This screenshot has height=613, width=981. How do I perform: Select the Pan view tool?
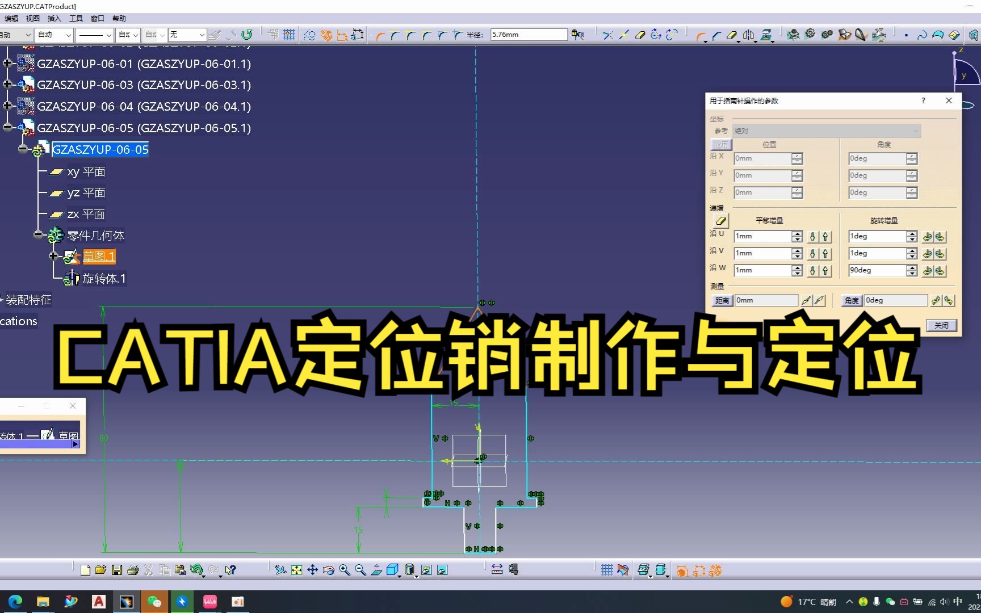313,570
